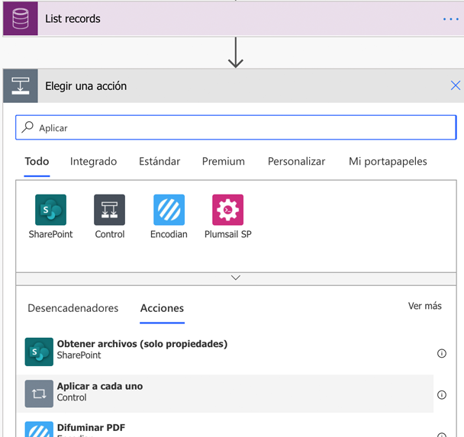This screenshot has height=437, width=464.
Task: Show info for Aplicar a cada uno
Action: [442, 395]
